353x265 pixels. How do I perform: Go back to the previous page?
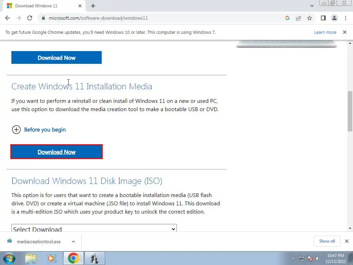[8, 18]
